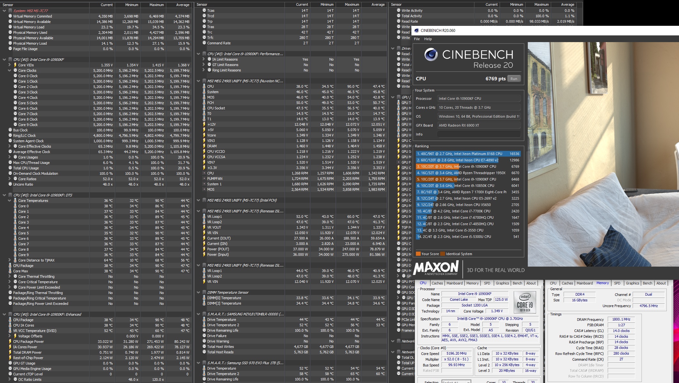Click the empty Info field in Cinebench

[x=479, y=134]
